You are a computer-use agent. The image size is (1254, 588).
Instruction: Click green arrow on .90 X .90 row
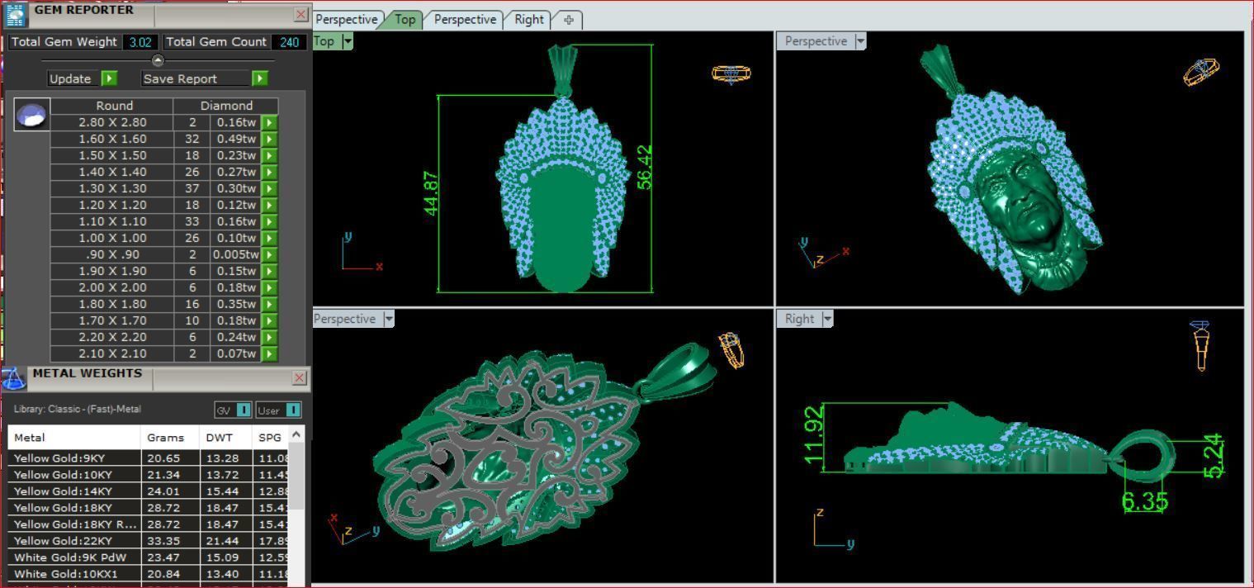coord(269,254)
